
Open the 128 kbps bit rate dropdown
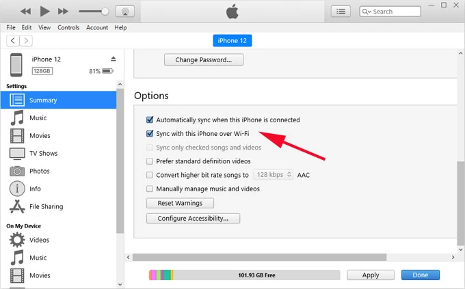(274, 175)
